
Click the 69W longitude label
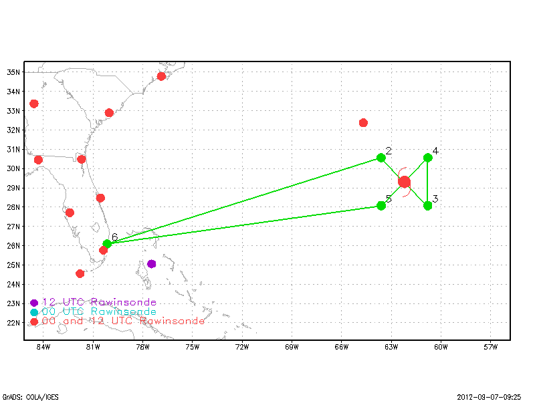[292, 347]
